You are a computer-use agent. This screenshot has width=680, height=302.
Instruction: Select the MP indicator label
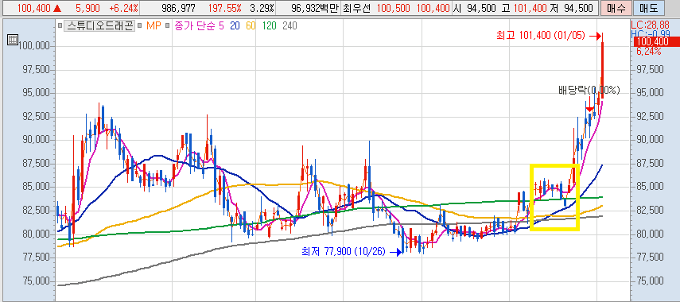153,26
